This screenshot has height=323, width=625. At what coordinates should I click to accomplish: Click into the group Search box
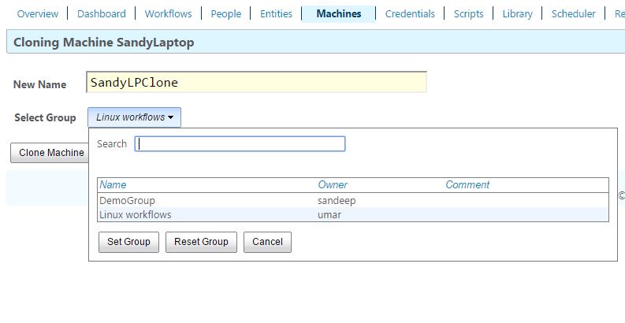click(240, 144)
